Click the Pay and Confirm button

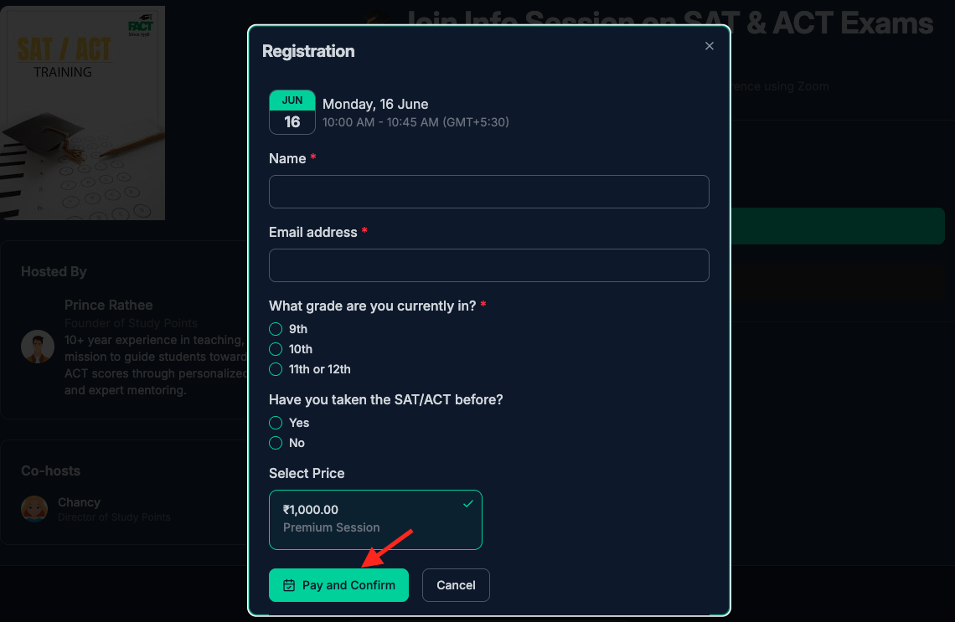click(x=338, y=585)
